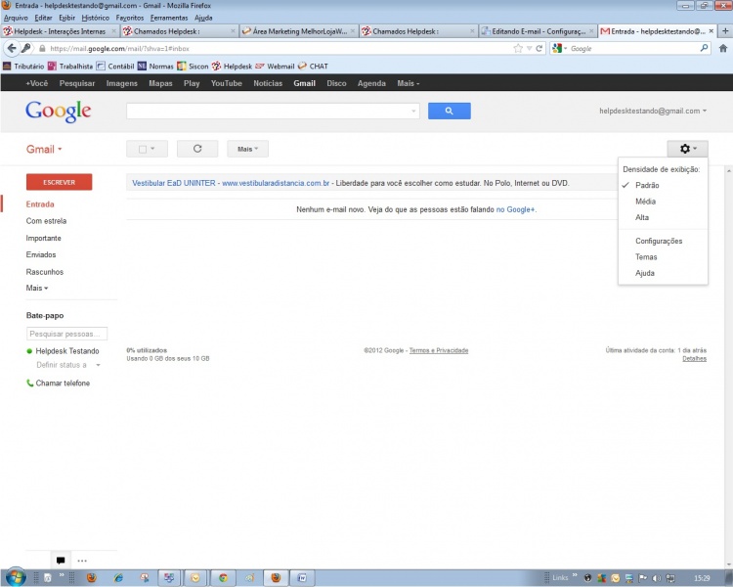Click the search magnifier in Firefox search box
This screenshot has width=733, height=587.
(704, 48)
